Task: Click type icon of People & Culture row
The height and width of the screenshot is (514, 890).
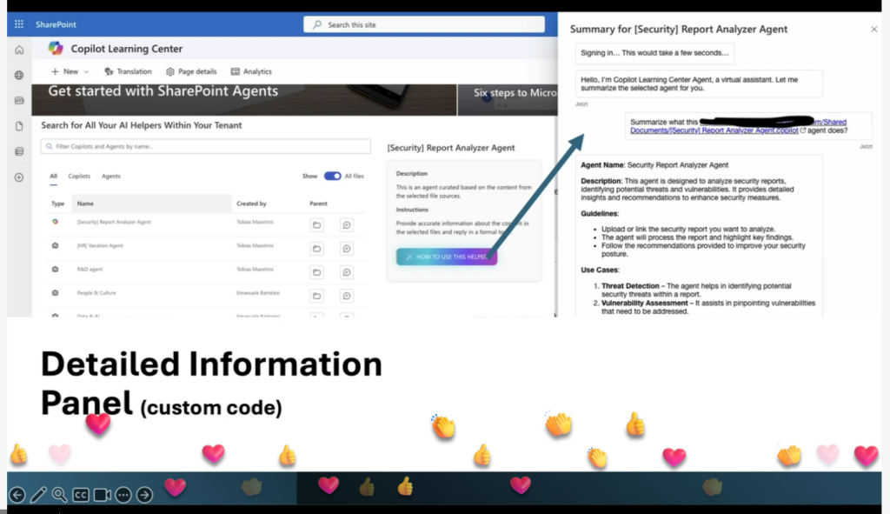Action: tap(55, 293)
